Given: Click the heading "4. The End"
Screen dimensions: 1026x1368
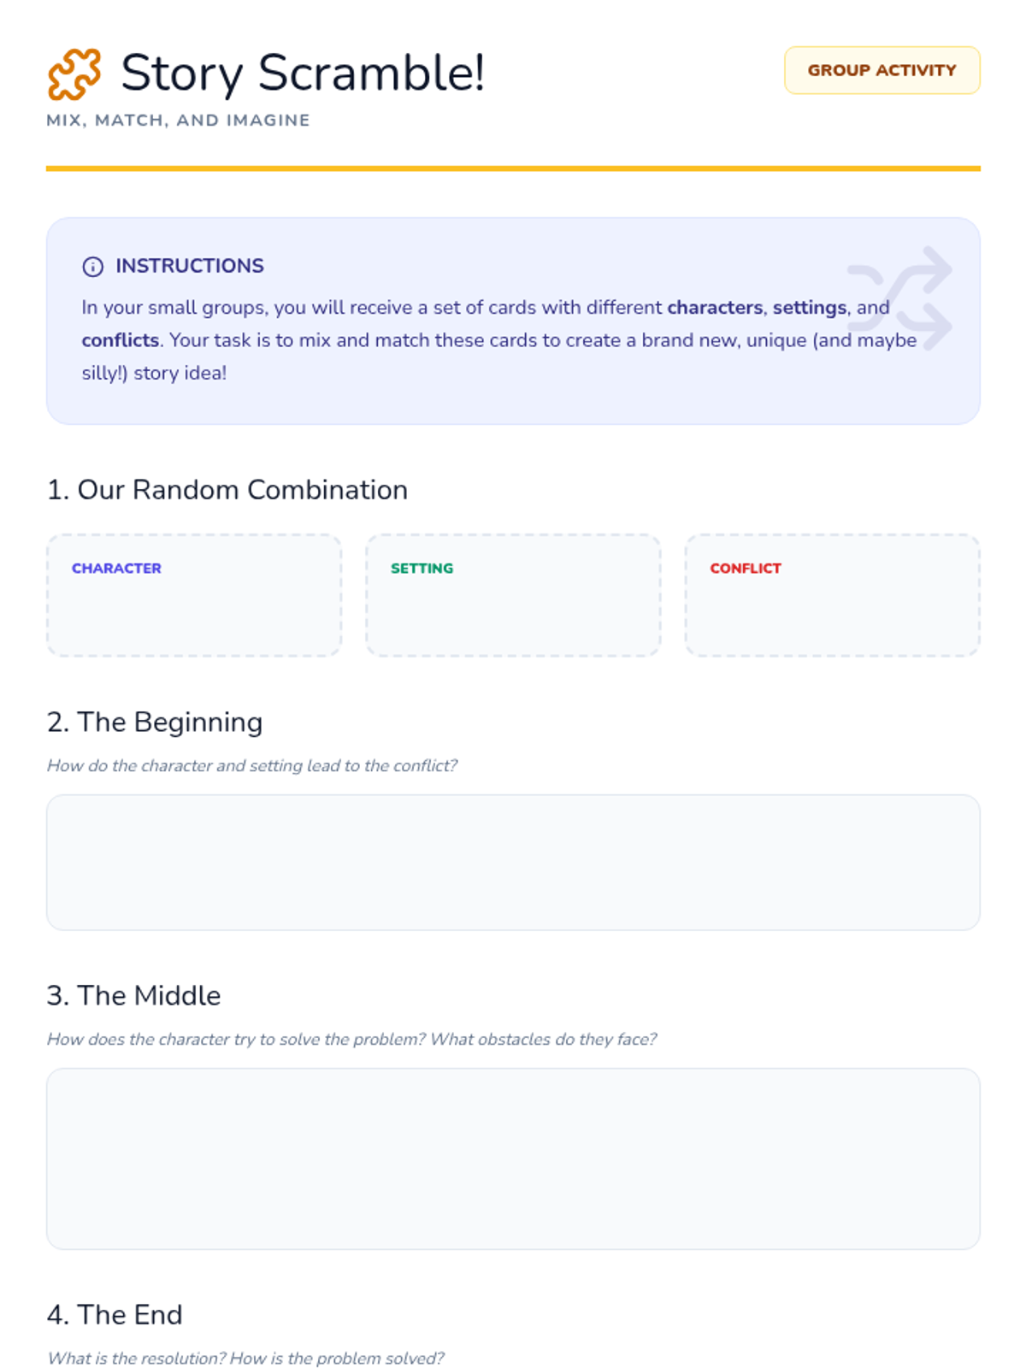Looking at the screenshot, I should [115, 1315].
